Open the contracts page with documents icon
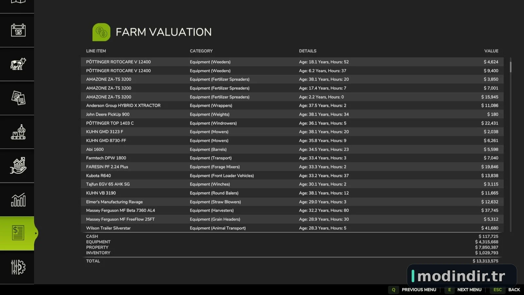Viewport: 524px width, 295px height. 18,98
